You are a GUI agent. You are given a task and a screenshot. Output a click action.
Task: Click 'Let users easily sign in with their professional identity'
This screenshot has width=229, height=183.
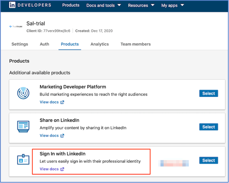[90, 161]
